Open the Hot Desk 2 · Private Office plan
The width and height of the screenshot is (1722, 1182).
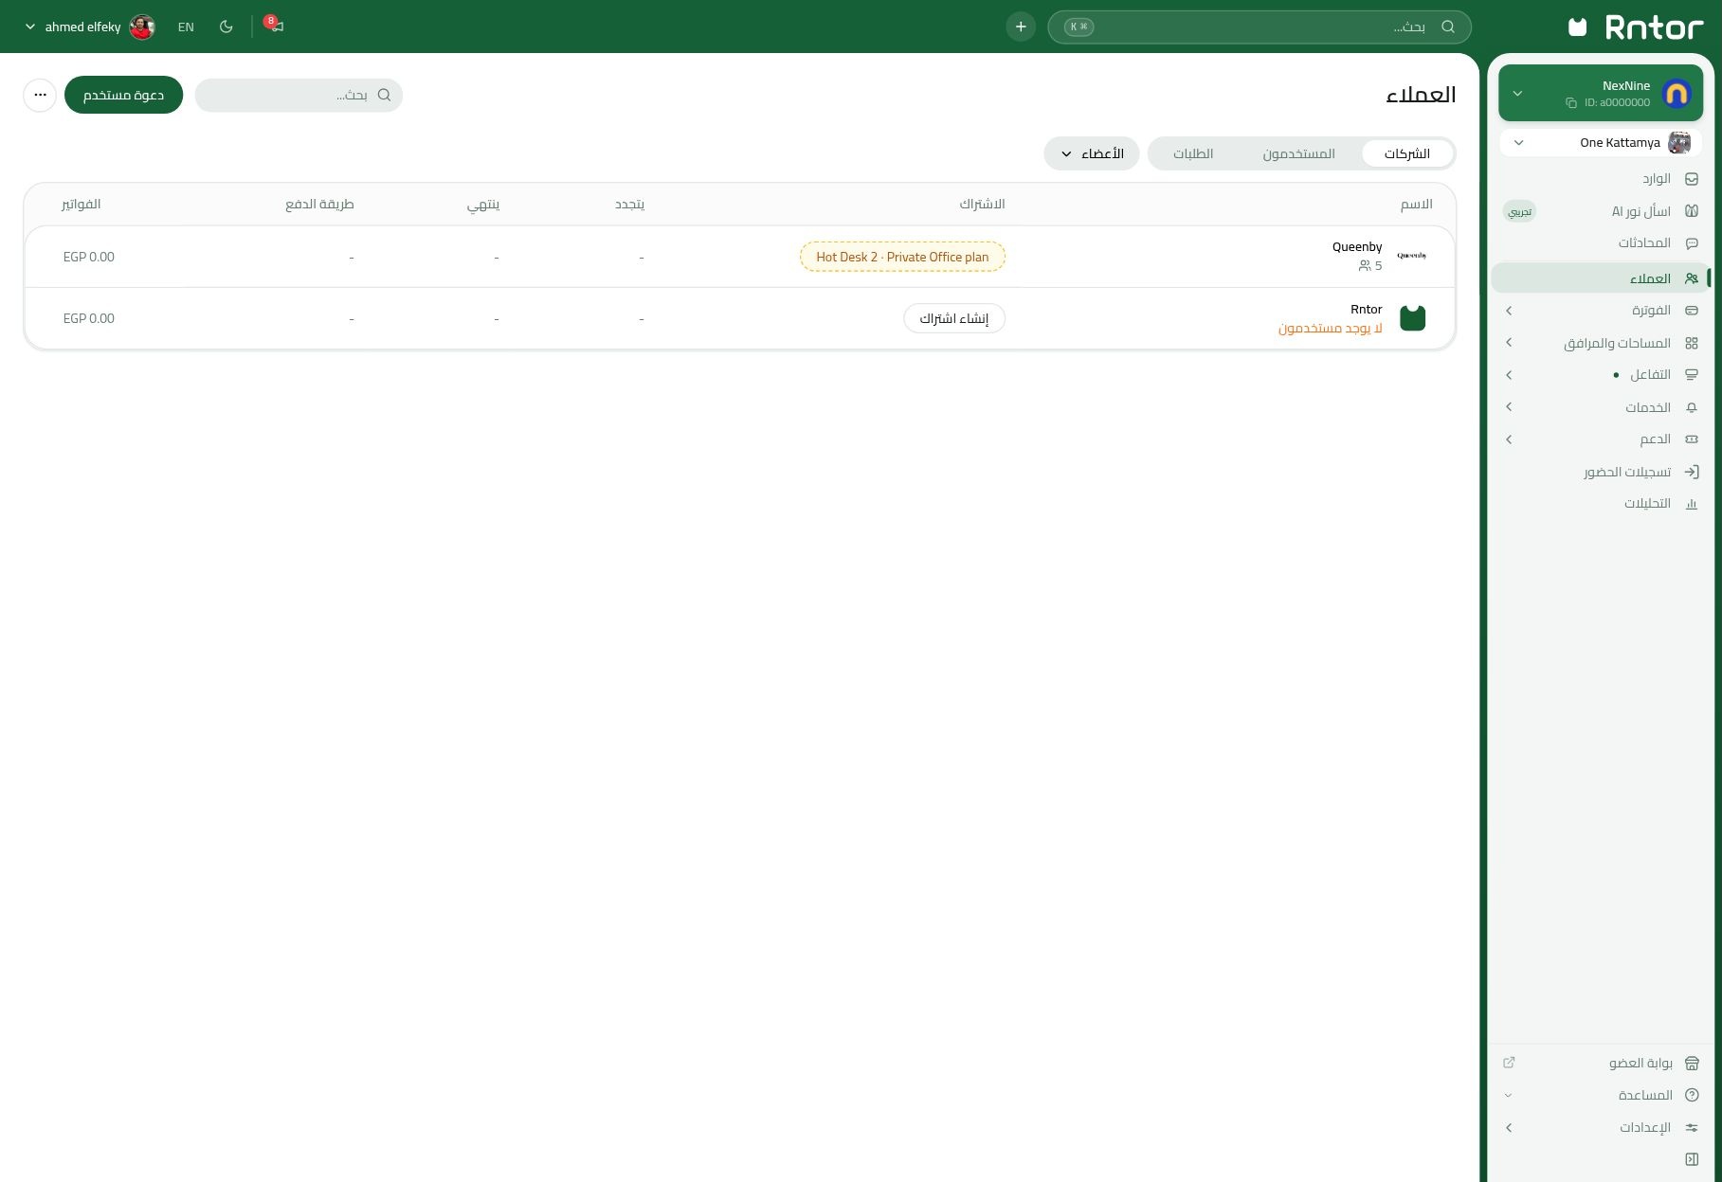(902, 257)
